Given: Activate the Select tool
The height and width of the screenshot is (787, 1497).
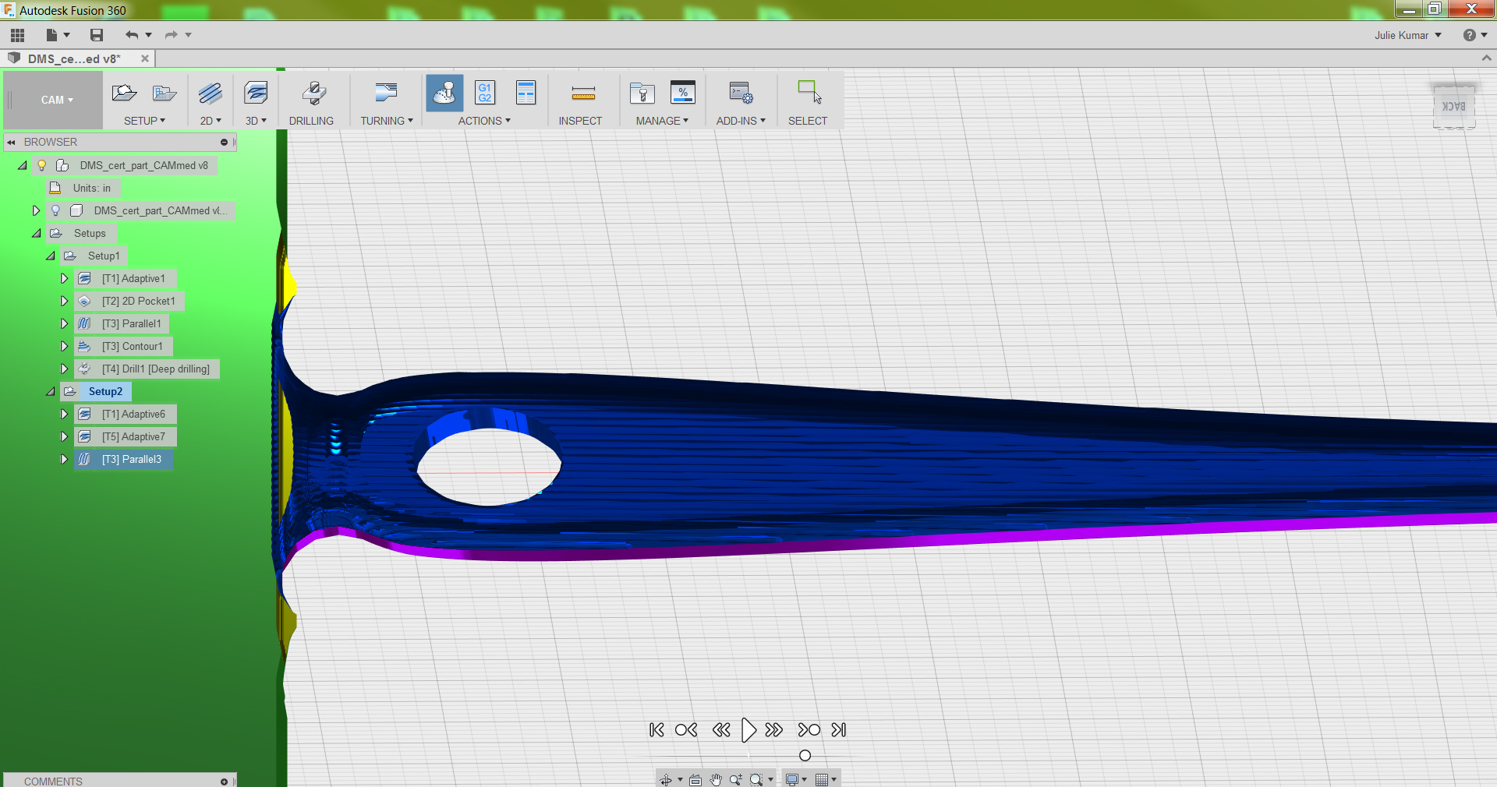Looking at the screenshot, I should coord(809,92).
